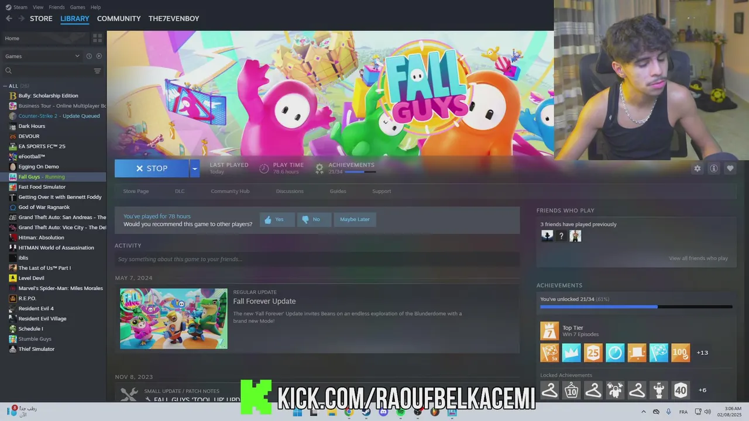Screen dimensions: 749x421
Task: Select the blue clock achievement icon
Action: tap(614, 353)
